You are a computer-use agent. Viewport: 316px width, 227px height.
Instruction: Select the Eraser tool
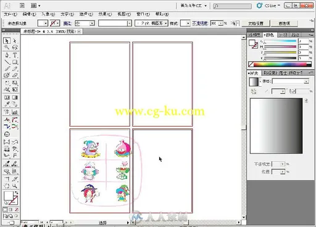[x=15, y=75]
